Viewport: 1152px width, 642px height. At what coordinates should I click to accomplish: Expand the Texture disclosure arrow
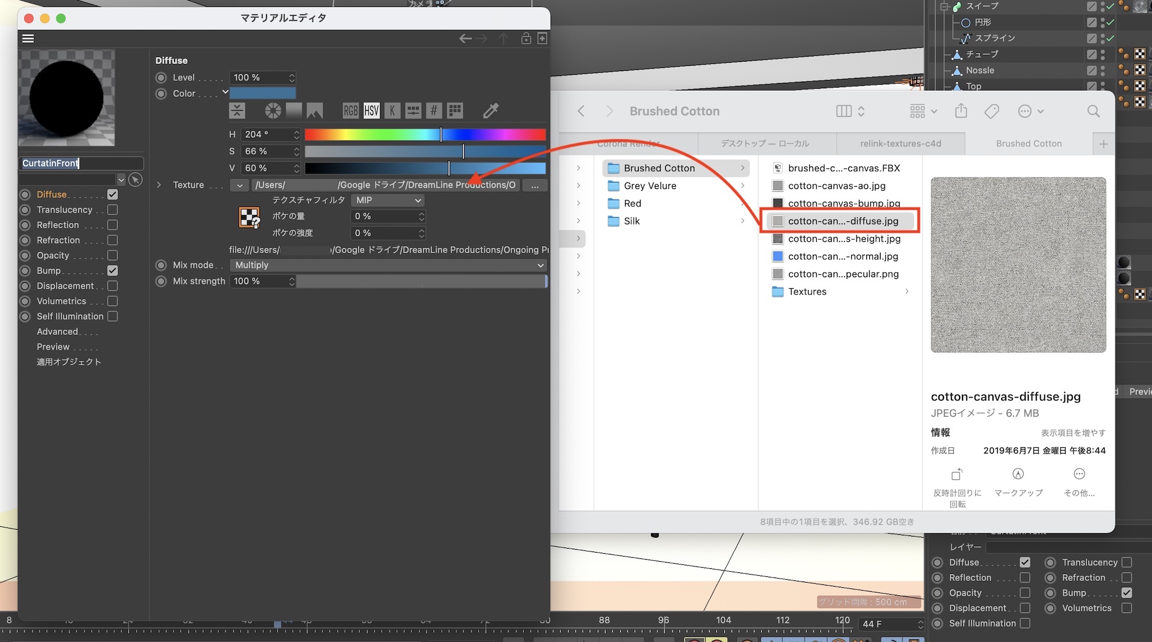click(x=159, y=185)
